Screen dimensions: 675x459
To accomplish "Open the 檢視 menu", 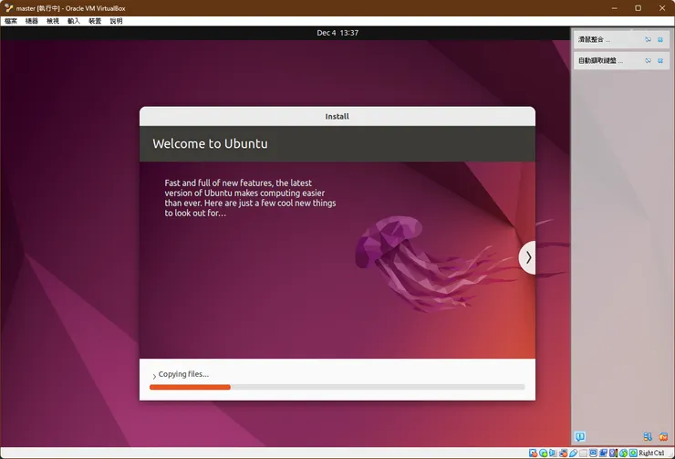I will [53, 21].
